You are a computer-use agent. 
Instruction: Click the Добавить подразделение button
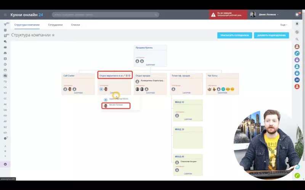coord(271,35)
